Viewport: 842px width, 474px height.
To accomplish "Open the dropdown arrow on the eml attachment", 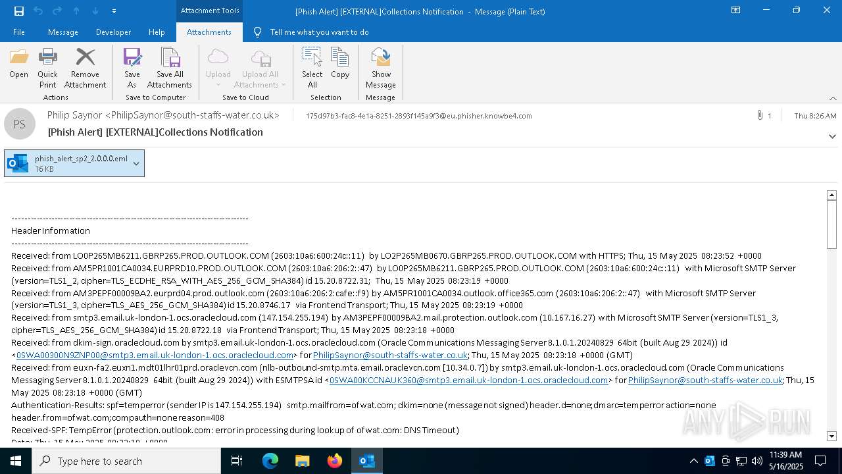I will pyautogui.click(x=136, y=163).
